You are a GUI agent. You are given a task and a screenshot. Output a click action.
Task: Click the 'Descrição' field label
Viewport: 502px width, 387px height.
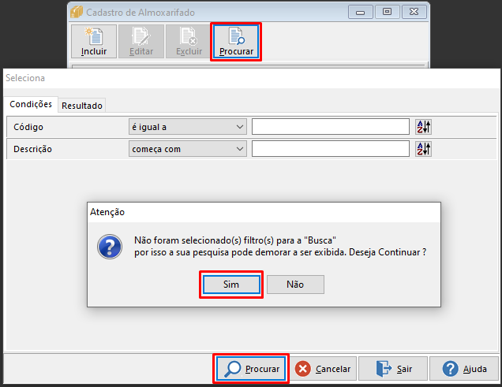(x=32, y=149)
